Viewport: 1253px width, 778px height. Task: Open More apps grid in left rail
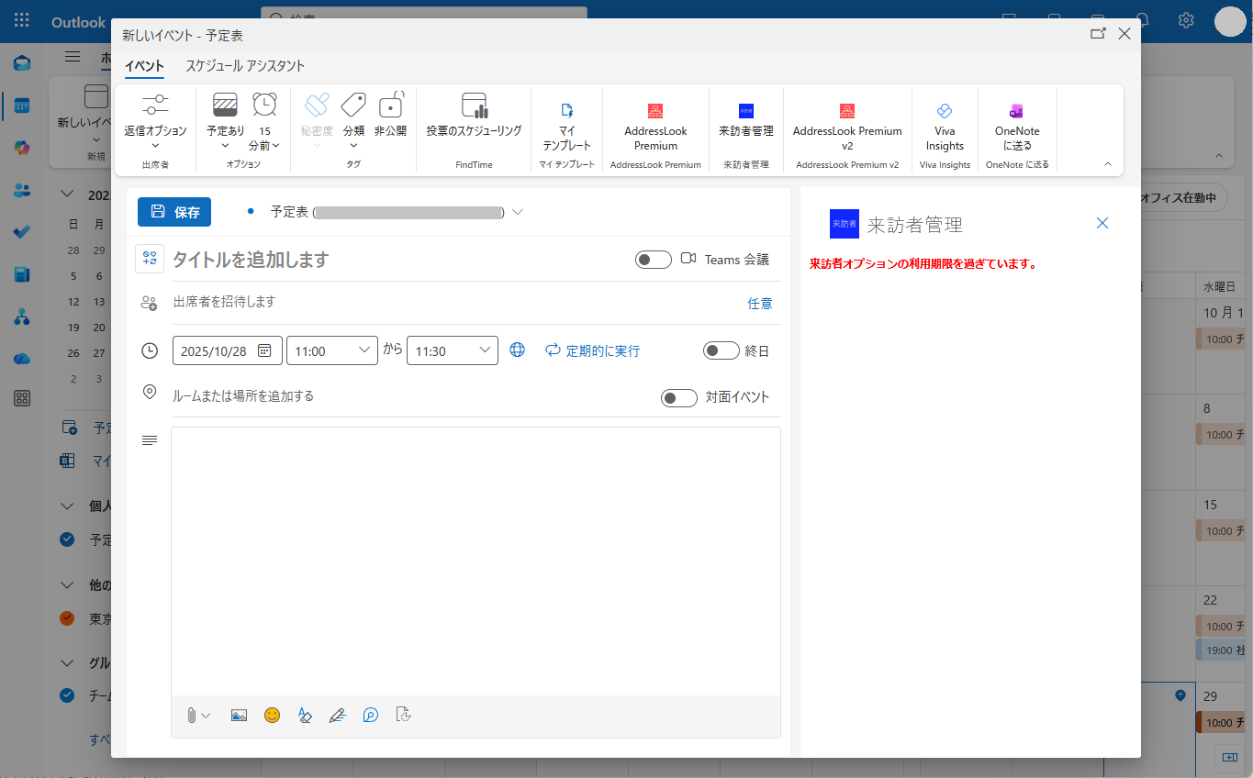[x=22, y=398]
